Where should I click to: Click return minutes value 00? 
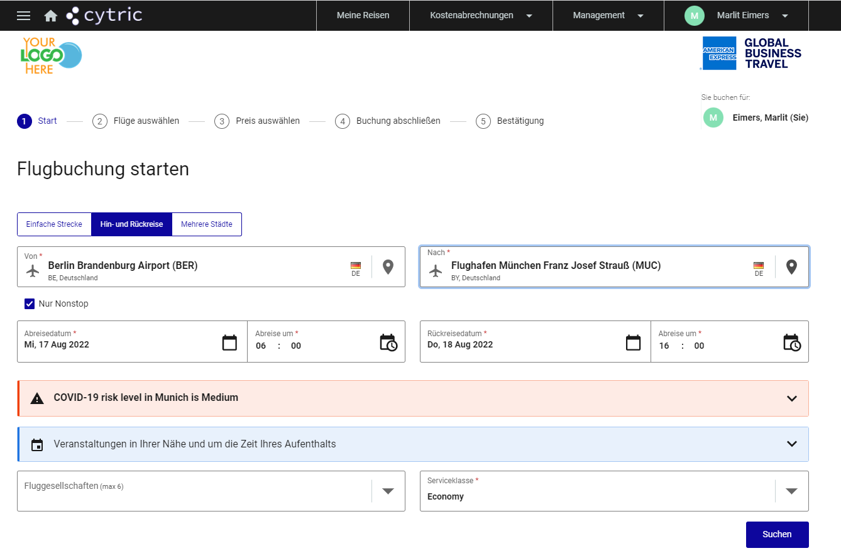700,346
